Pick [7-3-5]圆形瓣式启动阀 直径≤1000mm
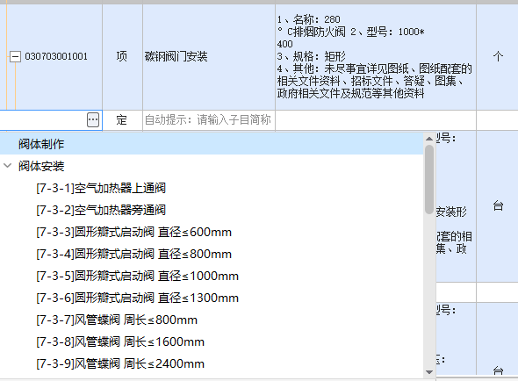The height and width of the screenshot is (381, 518). click(138, 276)
